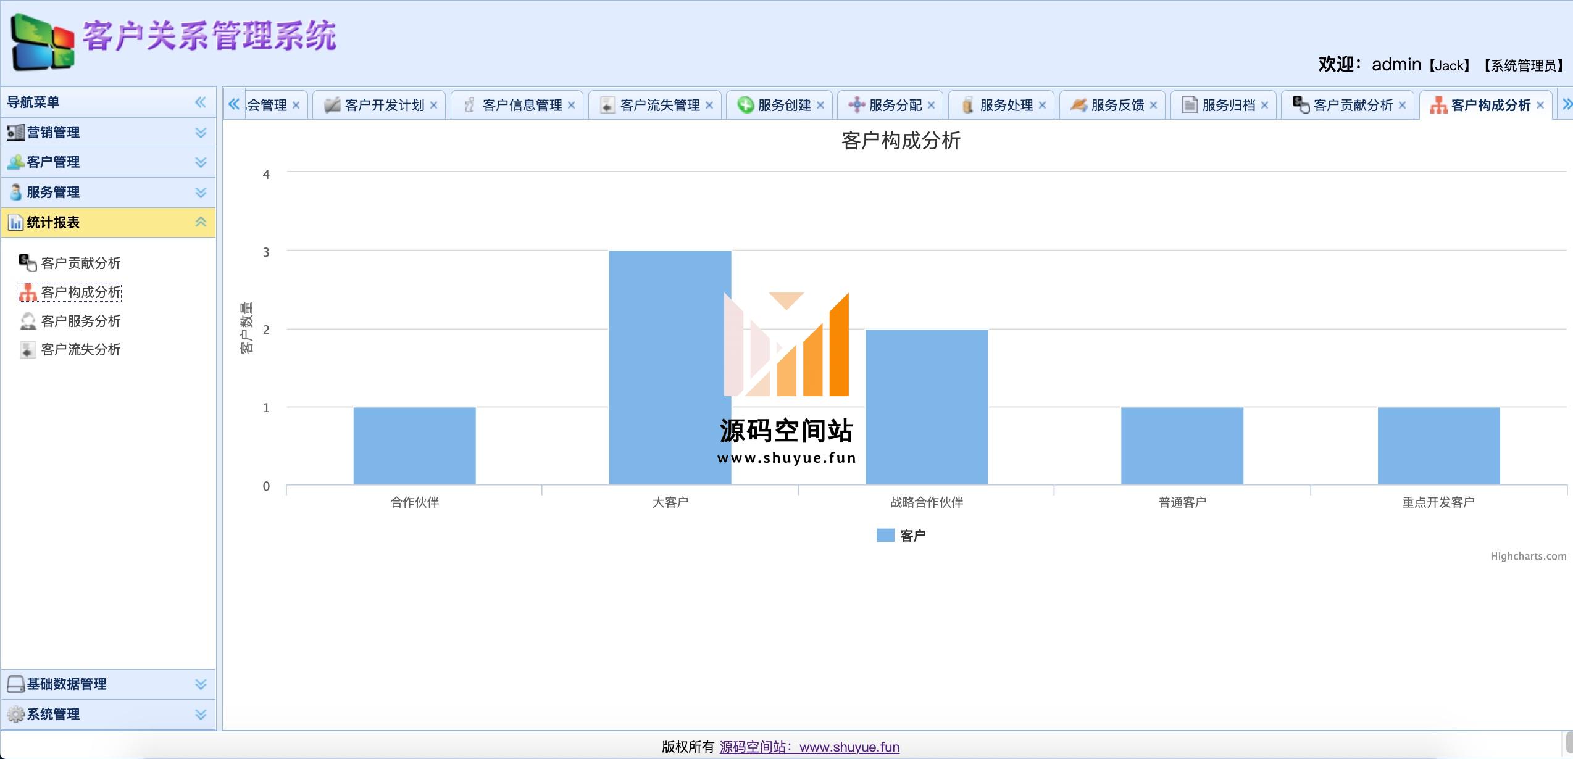Expand the 营销管理 accordion section
This screenshot has height=759, width=1573.
point(201,133)
